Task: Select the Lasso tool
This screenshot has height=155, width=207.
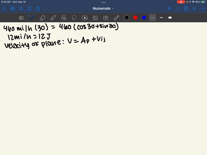Action: coord(74,18)
